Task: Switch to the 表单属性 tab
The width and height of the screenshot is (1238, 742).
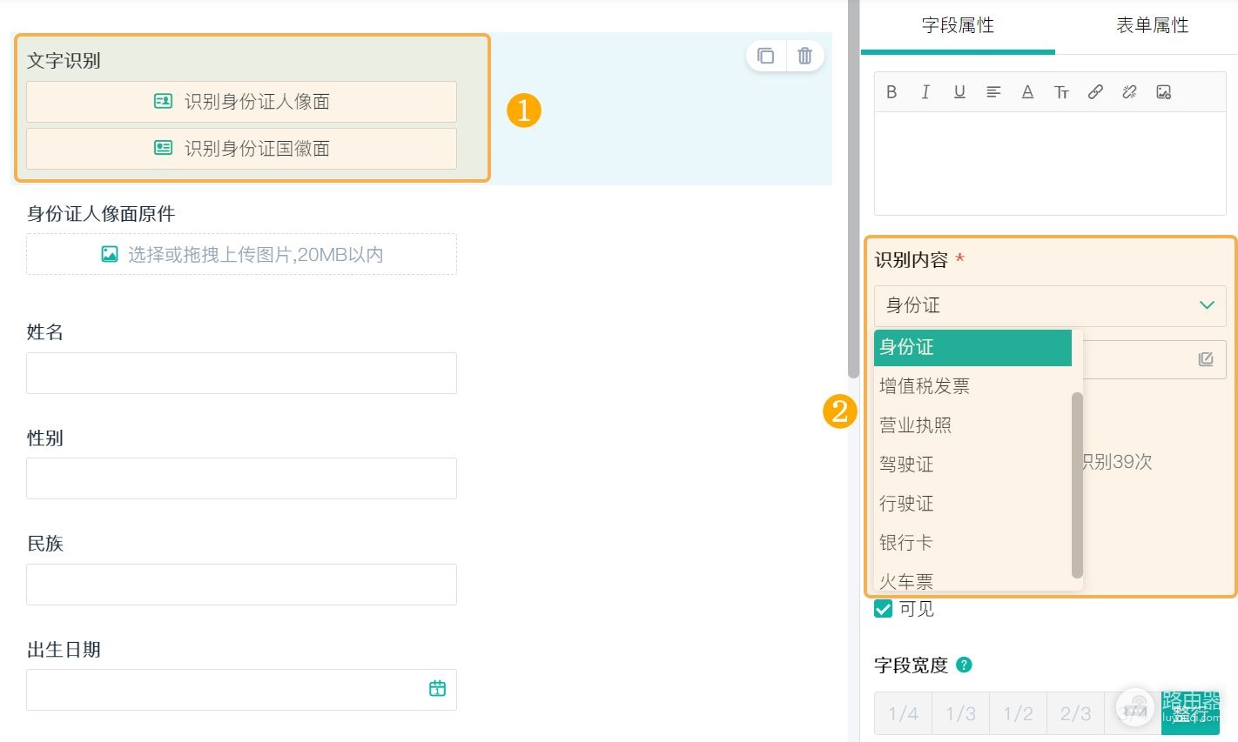Action: [x=1152, y=25]
